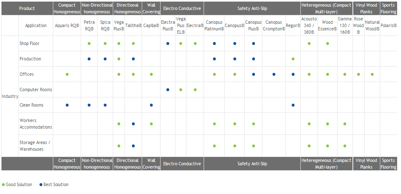Click the green dot for Capilla® Workers Accommodations
401x194 pixels.
(x=151, y=124)
